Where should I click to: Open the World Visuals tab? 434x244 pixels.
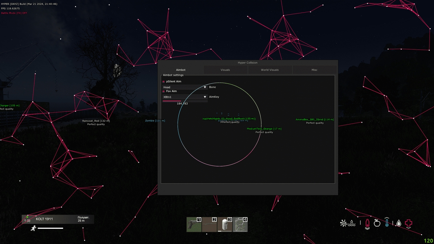click(270, 70)
